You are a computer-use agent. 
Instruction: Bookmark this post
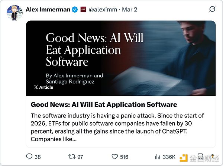199,157
